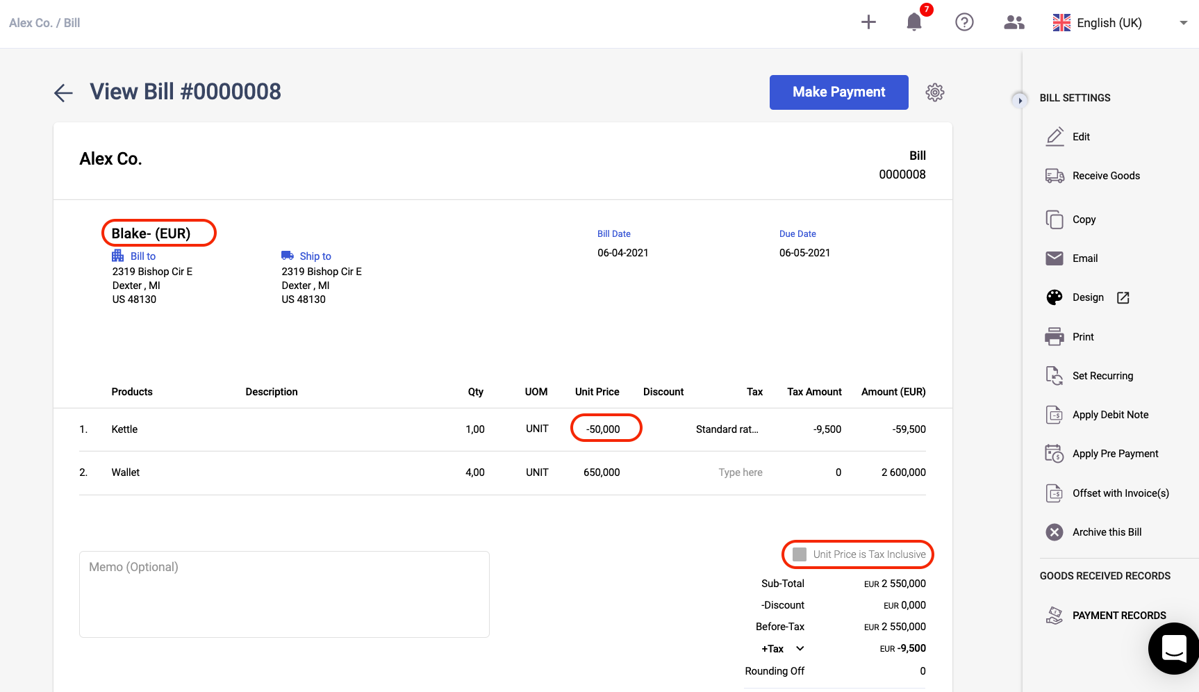The width and height of the screenshot is (1199, 692).
Task: Click the Kettle unit price -50,000
Action: (x=602, y=429)
